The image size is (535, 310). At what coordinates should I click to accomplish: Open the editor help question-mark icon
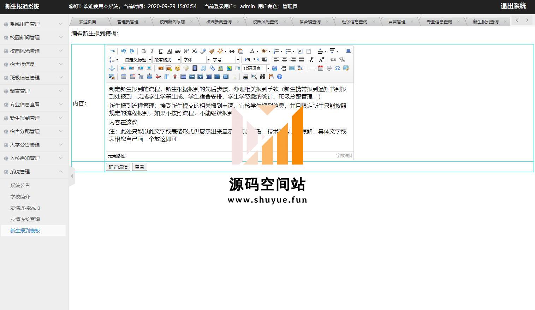[280, 77]
